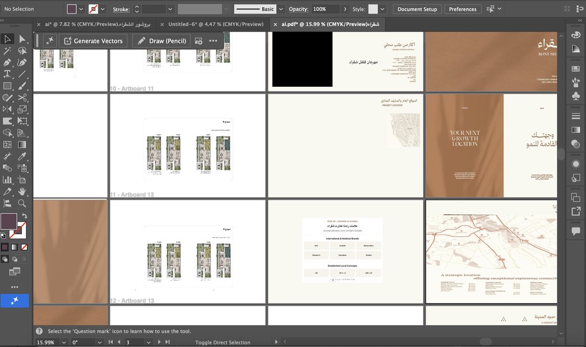Viewport: 586px width, 347px height.
Task: Open the fill color dropdown in control bar
Action: 81,9
